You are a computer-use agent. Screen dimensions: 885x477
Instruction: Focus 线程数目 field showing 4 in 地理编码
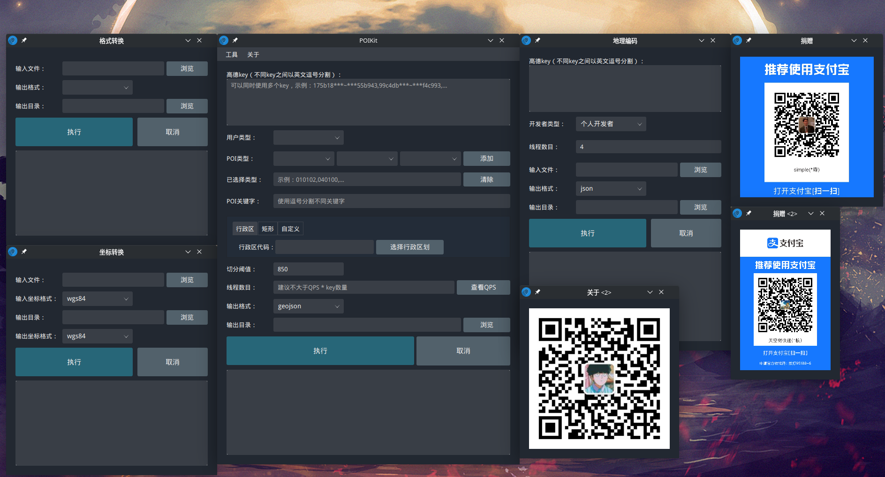649,147
